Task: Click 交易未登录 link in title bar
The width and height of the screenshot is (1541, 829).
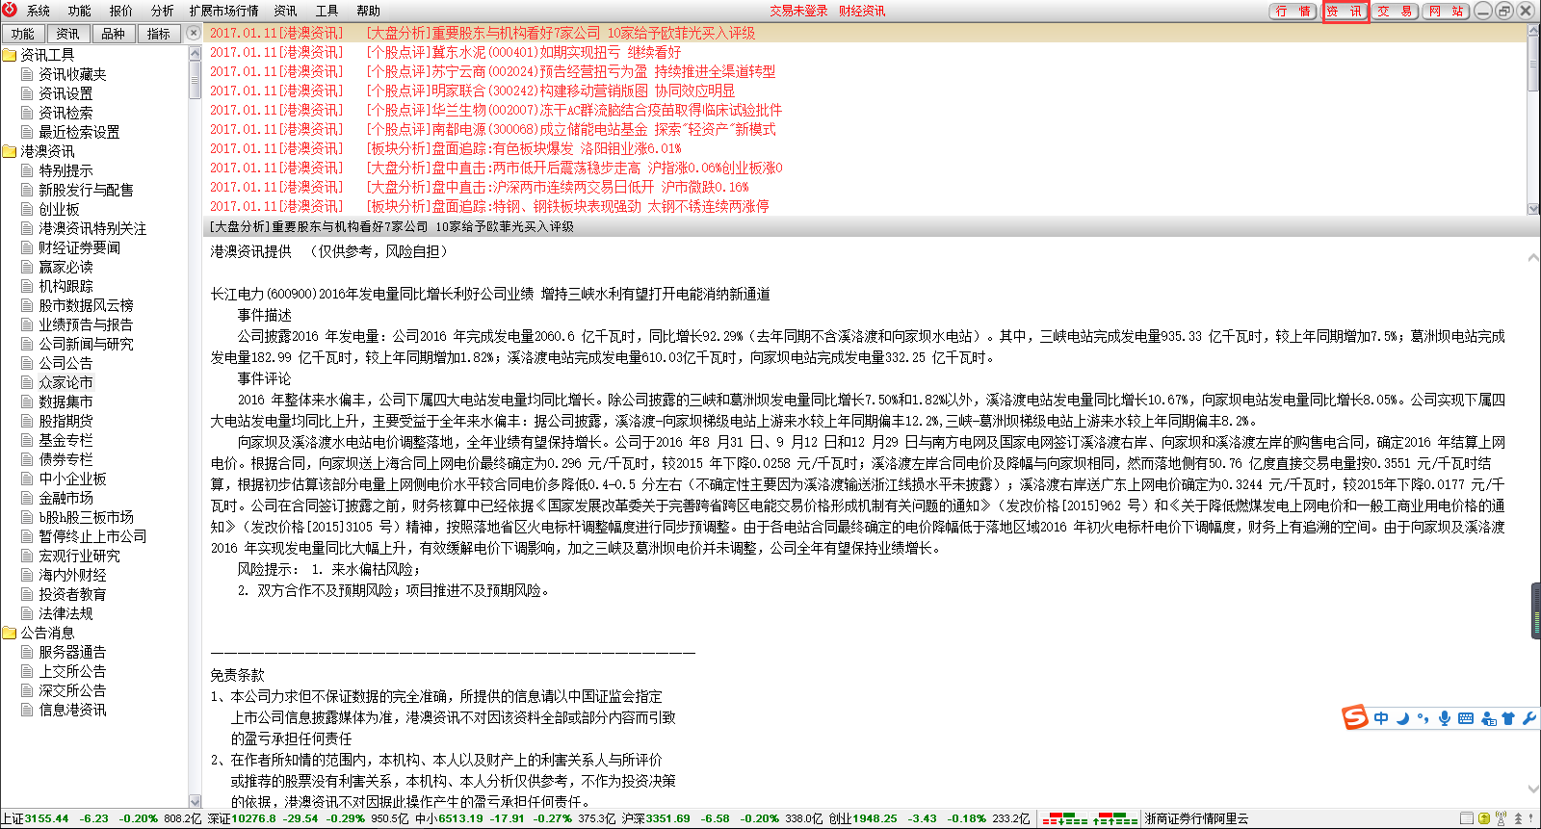Action: pos(798,11)
